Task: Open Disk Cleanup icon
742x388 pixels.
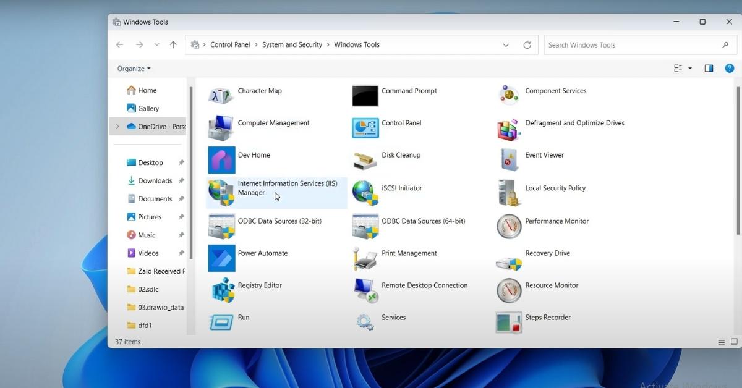Action: [365, 161]
